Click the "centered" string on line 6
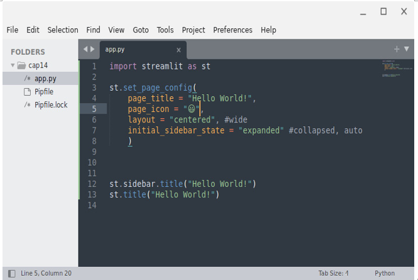The height and width of the screenshot is (280, 418). [x=192, y=119]
